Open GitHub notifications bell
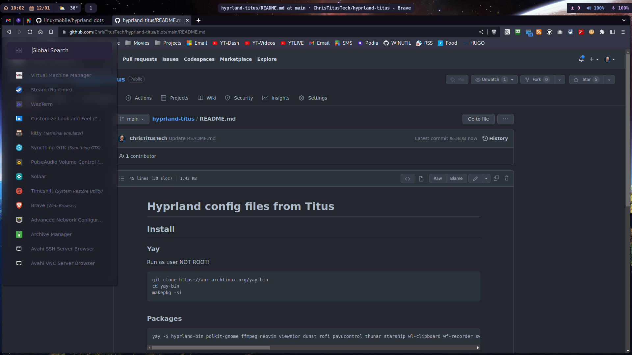 tap(581, 59)
